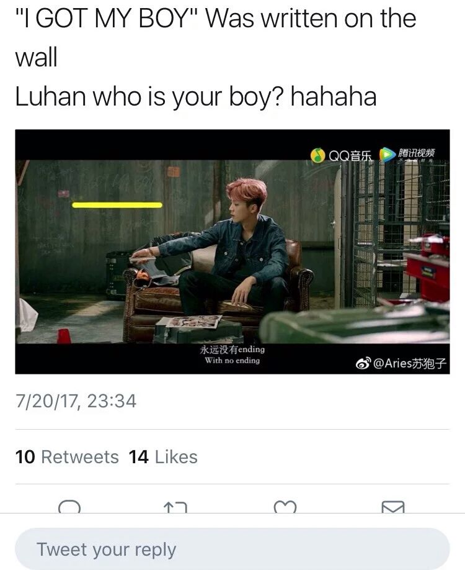Open the embedded video screenshot image
Screen dimensions: 465x570
coord(232,251)
